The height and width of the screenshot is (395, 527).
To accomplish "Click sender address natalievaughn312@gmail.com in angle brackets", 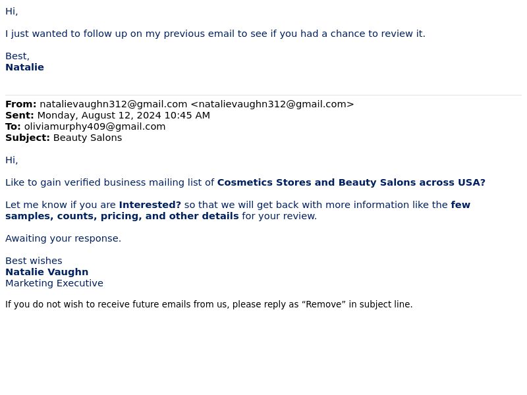I will click(272, 104).
